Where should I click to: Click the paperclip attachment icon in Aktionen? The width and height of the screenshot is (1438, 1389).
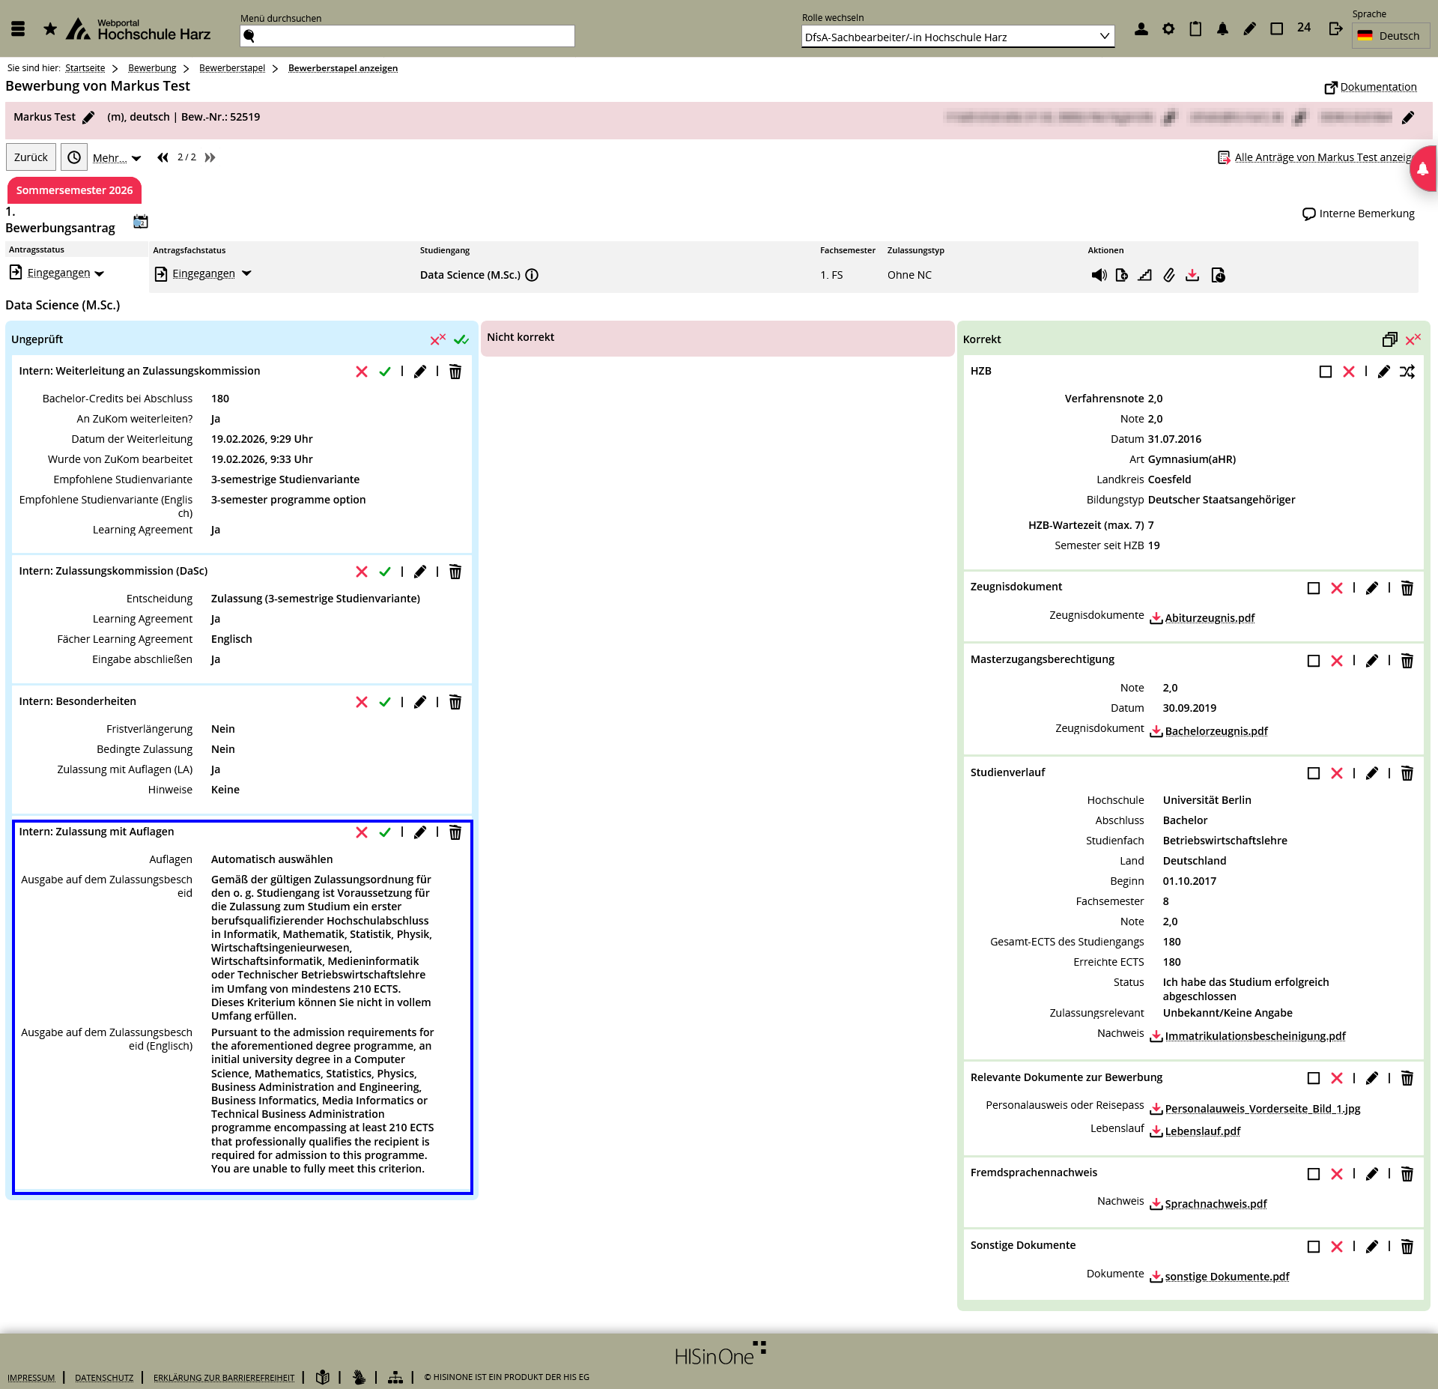(1168, 275)
